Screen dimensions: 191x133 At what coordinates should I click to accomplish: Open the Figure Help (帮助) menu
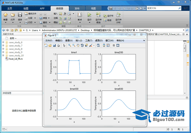[x=120, y=40]
